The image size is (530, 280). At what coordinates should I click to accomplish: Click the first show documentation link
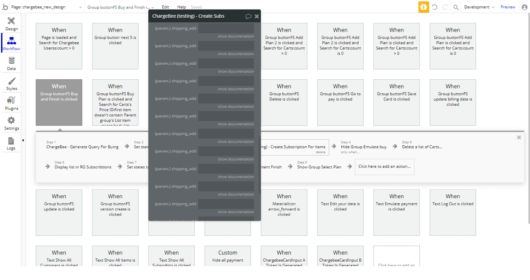pos(236,36)
